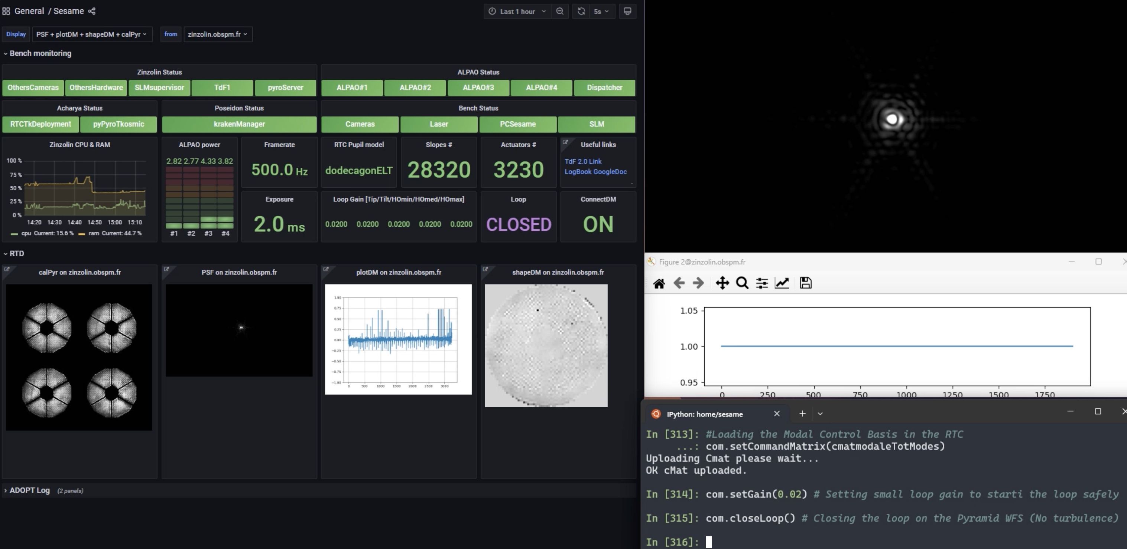Refresh the dashboard with the refresh icon
1127x549 pixels.
tap(581, 11)
